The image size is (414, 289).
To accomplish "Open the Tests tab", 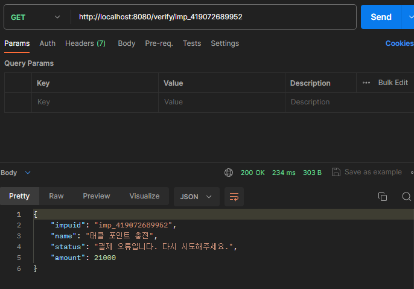I will [x=192, y=43].
